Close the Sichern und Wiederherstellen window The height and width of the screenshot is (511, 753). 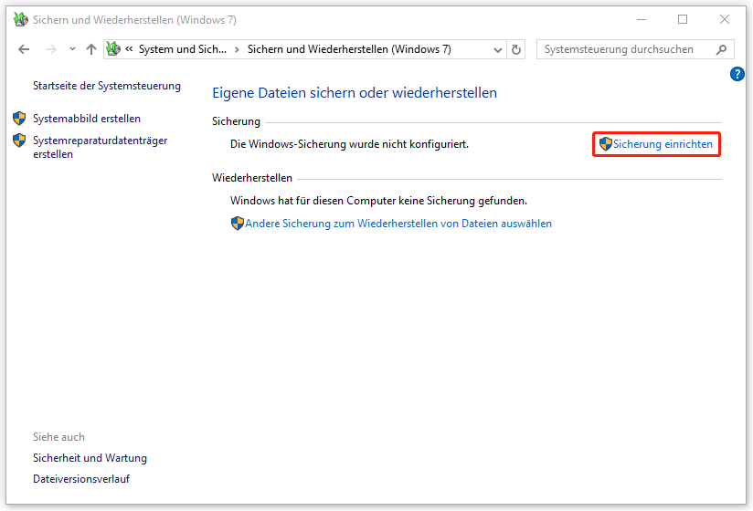pos(724,20)
